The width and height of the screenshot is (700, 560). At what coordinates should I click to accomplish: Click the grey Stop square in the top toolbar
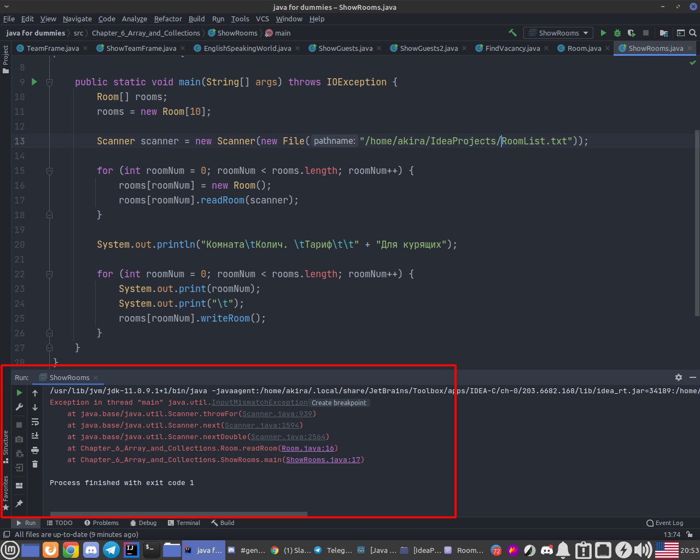point(646,33)
